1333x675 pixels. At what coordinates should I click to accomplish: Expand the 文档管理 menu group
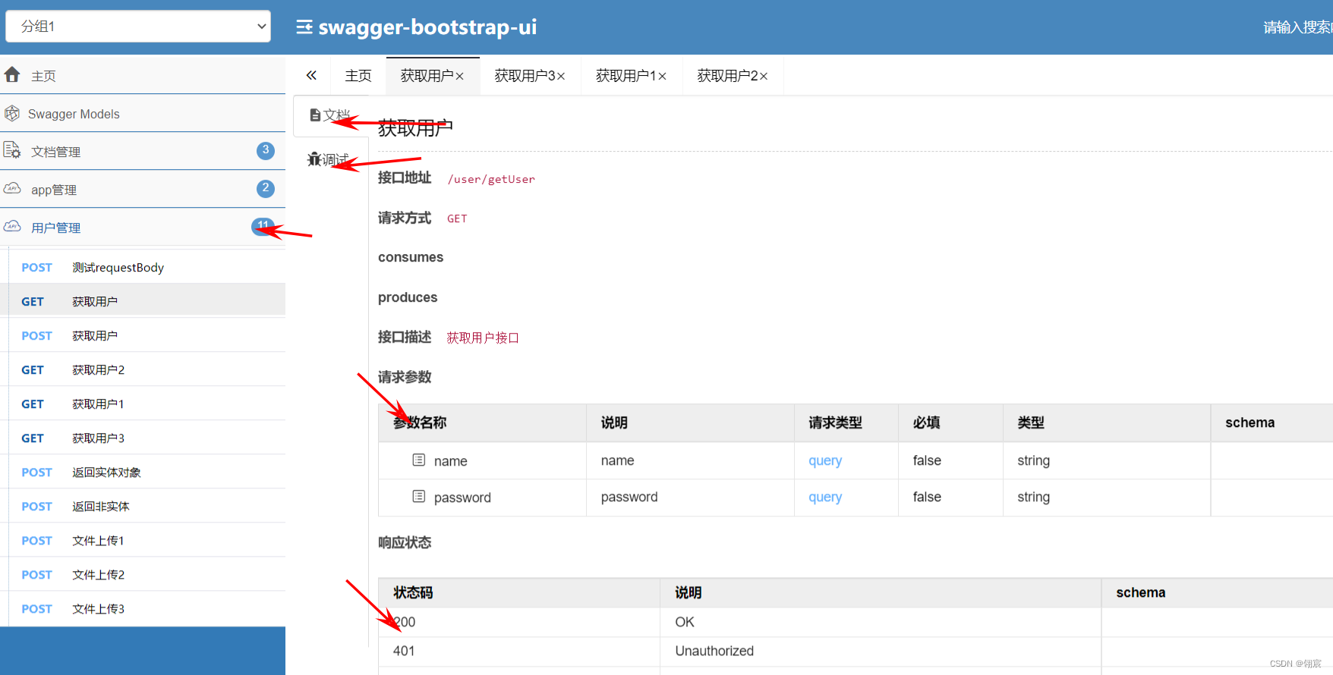(x=143, y=151)
